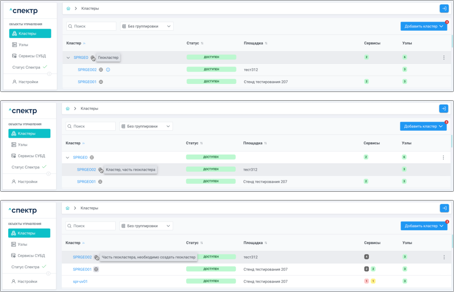Click the yellow services badge for spr-uv01
454x292 pixels.
[x=373, y=281]
